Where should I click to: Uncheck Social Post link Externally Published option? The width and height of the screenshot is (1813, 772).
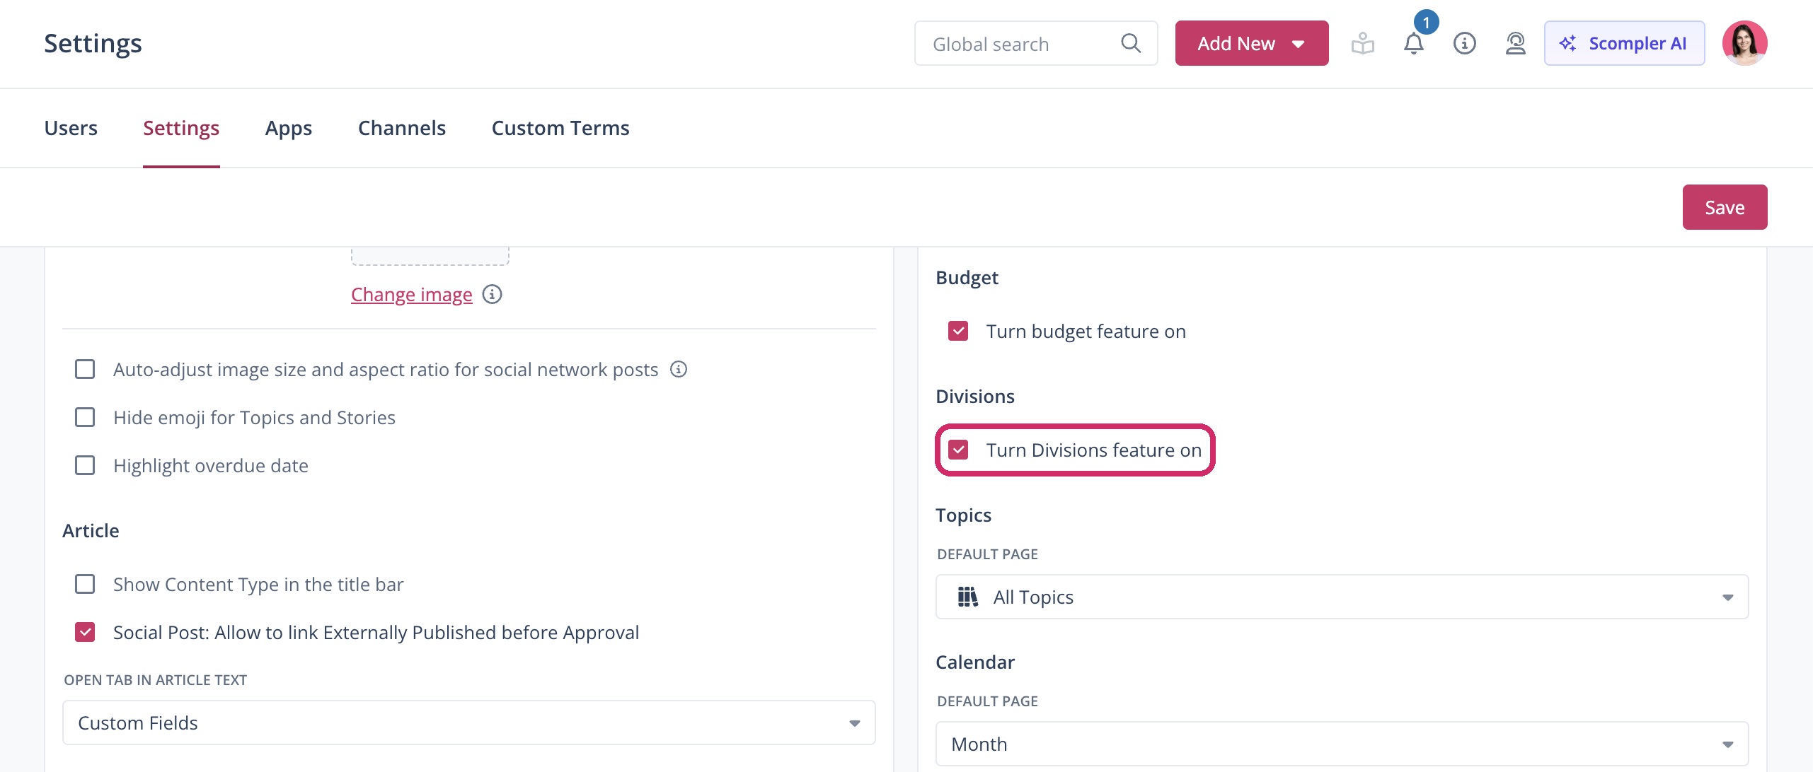tap(85, 632)
